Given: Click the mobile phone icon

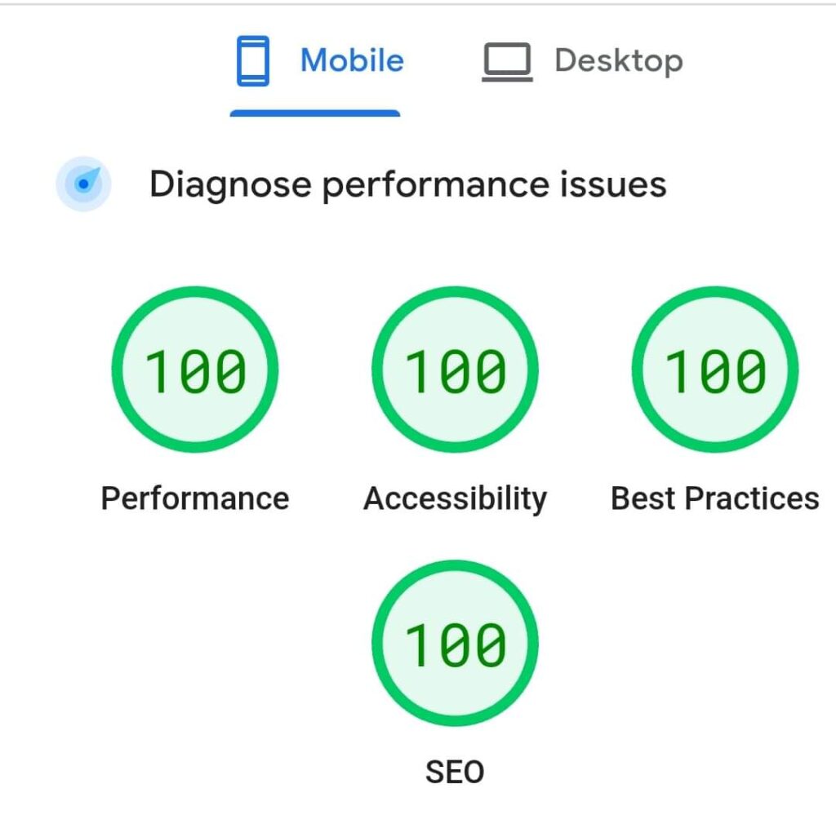Looking at the screenshot, I should [x=252, y=62].
